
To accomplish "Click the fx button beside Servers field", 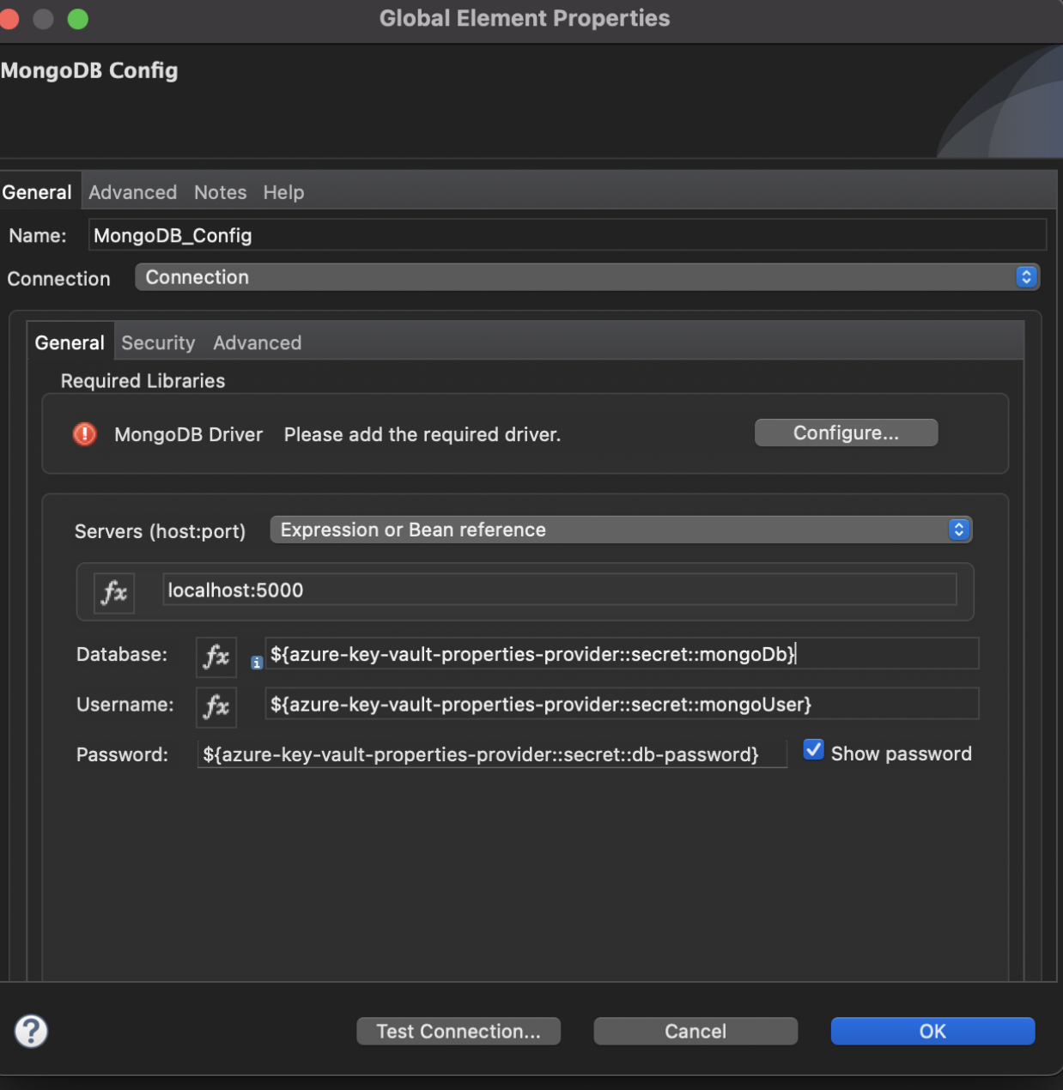I will 114,592.
